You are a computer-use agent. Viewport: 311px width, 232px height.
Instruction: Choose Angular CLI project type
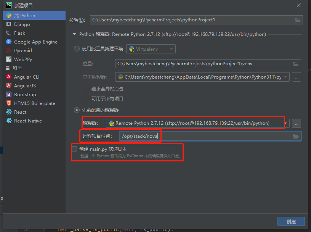(x=34, y=77)
